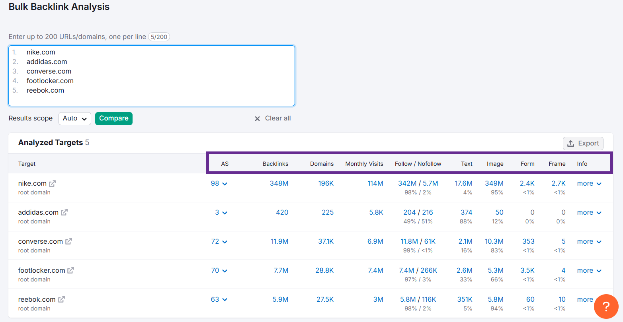Expand more info for footlocker.com

pyautogui.click(x=589, y=270)
